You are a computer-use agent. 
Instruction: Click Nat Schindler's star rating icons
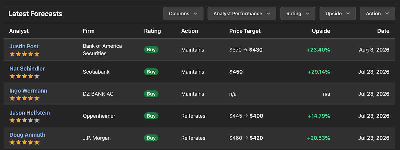point(24,76)
